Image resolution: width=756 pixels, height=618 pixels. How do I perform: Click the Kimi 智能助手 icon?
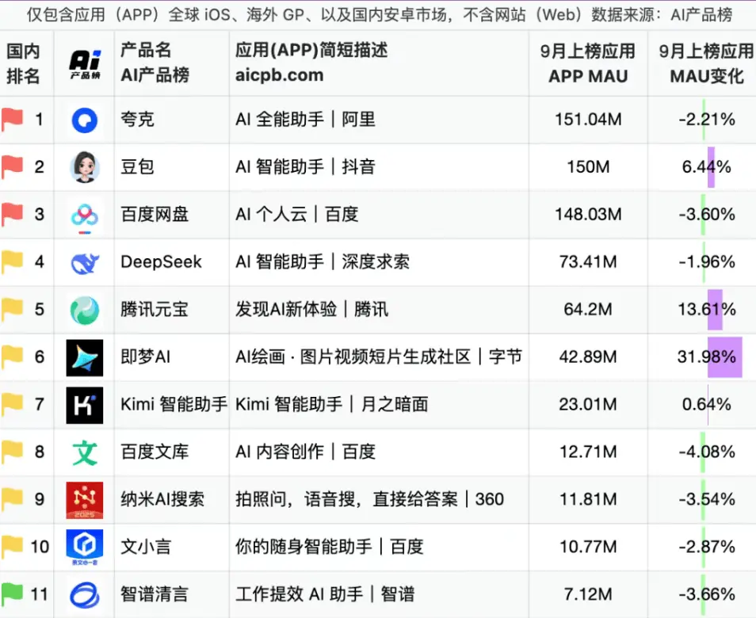click(x=84, y=405)
